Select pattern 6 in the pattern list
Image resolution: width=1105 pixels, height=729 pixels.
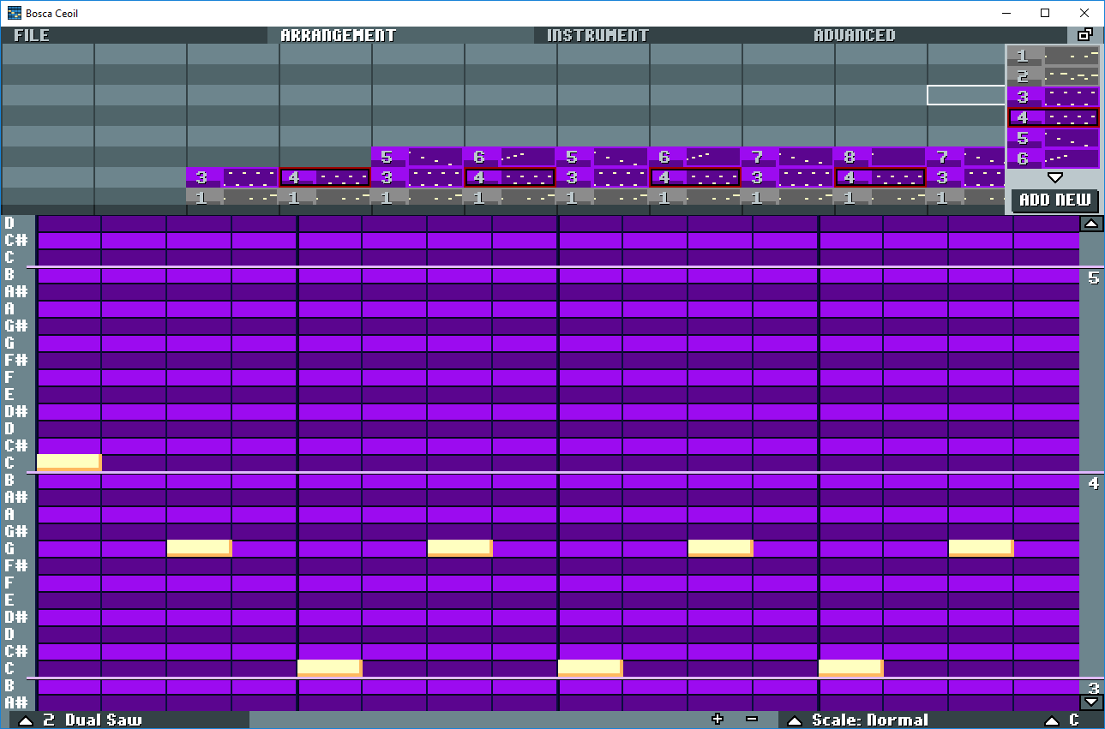pos(1054,158)
